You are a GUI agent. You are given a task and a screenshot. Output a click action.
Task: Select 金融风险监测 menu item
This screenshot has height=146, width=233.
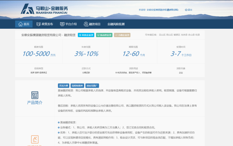116,24
